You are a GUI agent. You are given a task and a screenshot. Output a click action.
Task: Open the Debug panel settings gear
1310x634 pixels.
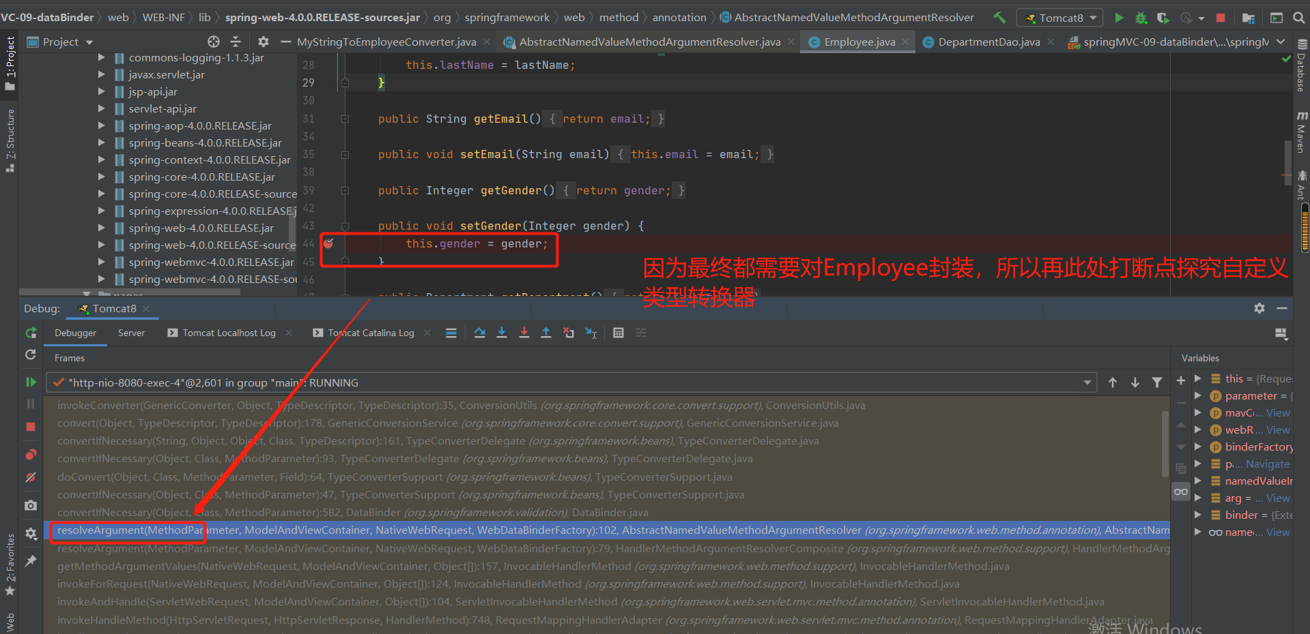[1259, 308]
